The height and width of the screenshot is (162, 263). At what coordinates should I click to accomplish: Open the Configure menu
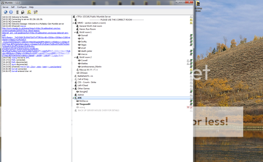(22, 7)
